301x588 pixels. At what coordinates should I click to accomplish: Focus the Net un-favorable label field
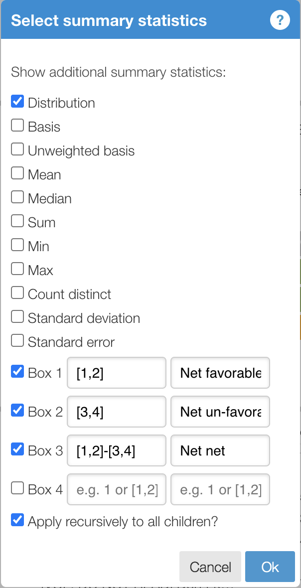[220, 412]
